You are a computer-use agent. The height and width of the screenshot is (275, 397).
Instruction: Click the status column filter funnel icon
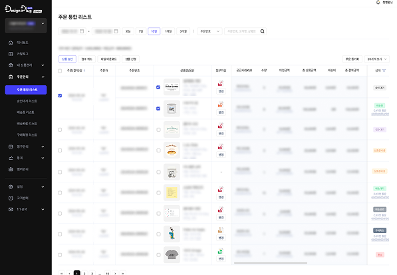pos(384,71)
